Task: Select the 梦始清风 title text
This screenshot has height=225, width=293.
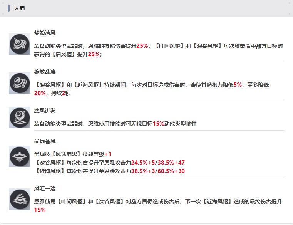Action: [45, 33]
